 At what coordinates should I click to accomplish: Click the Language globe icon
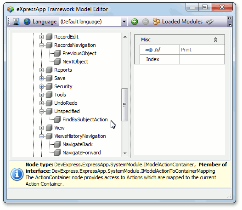27,22
